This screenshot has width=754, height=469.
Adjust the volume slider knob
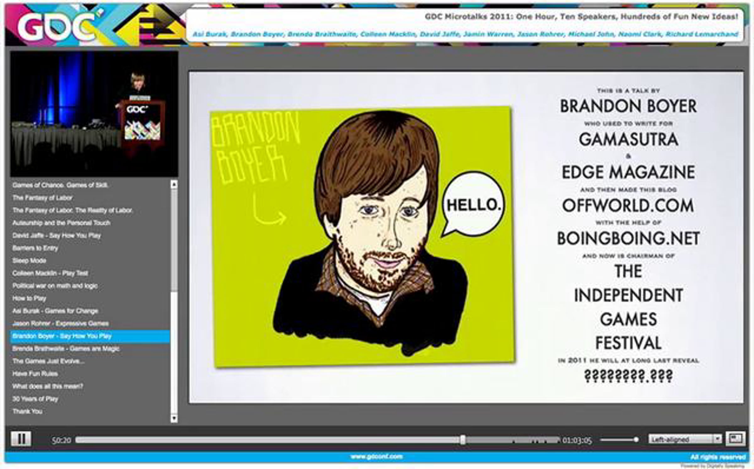pyautogui.click(x=636, y=440)
